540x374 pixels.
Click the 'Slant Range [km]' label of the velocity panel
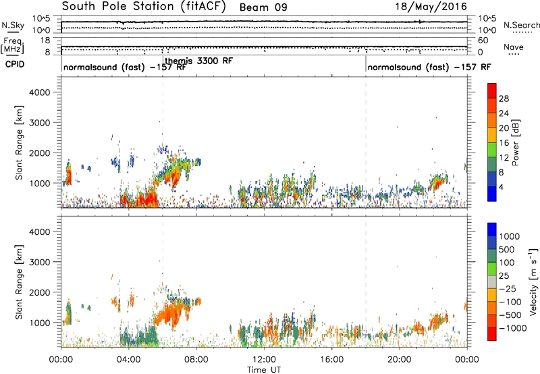click(x=19, y=282)
